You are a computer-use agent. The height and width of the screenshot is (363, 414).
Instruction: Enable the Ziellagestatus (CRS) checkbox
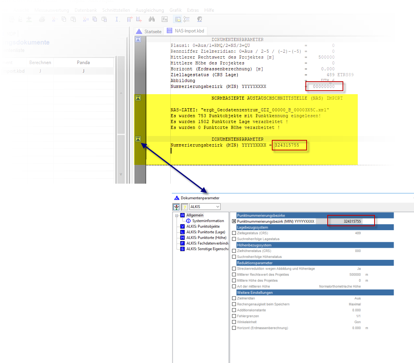click(234, 233)
